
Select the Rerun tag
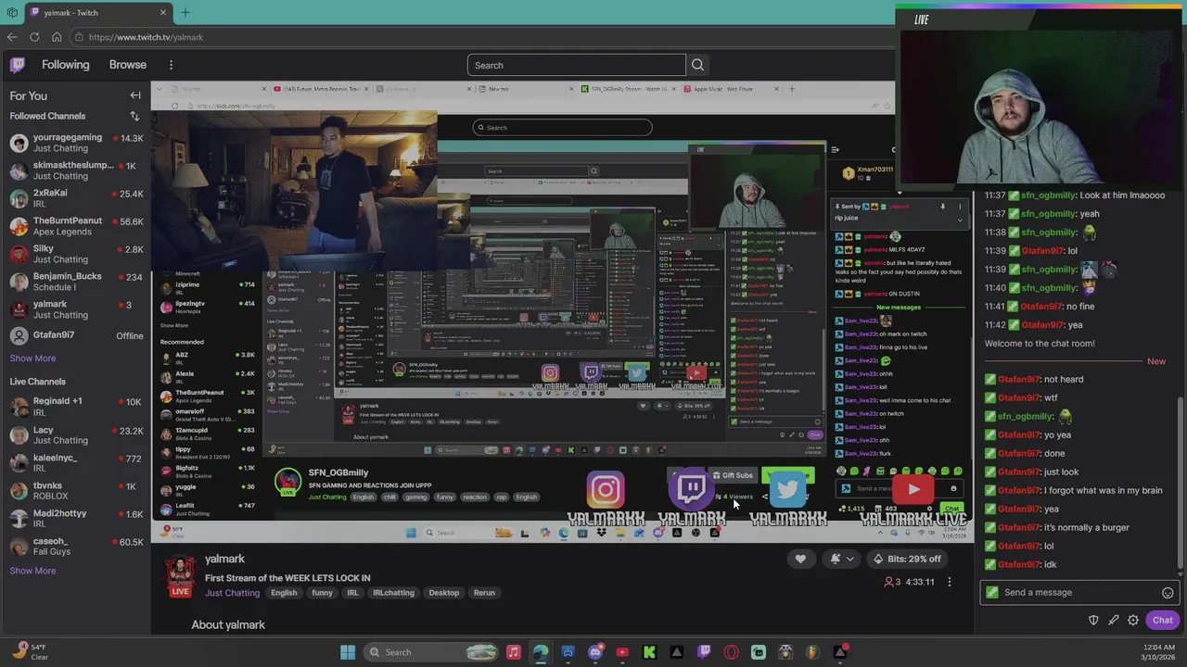pyautogui.click(x=484, y=593)
